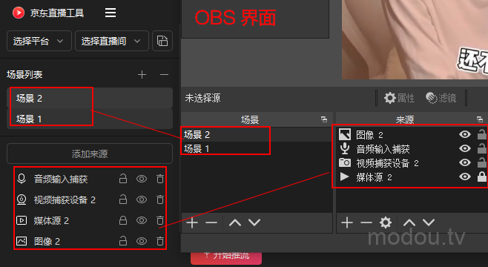This screenshot has height=267, width=488.
Task: Click the save/copy icon next to 选择直播间
Action: click(162, 41)
